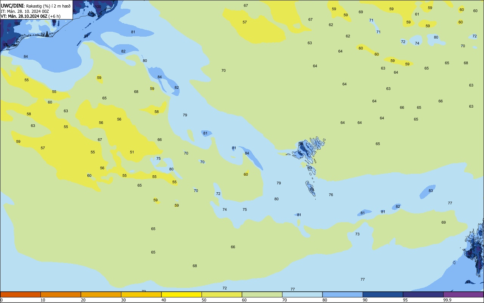Click the 'Rakastig (%) í 2 m hæð' label

click(x=48, y=6)
